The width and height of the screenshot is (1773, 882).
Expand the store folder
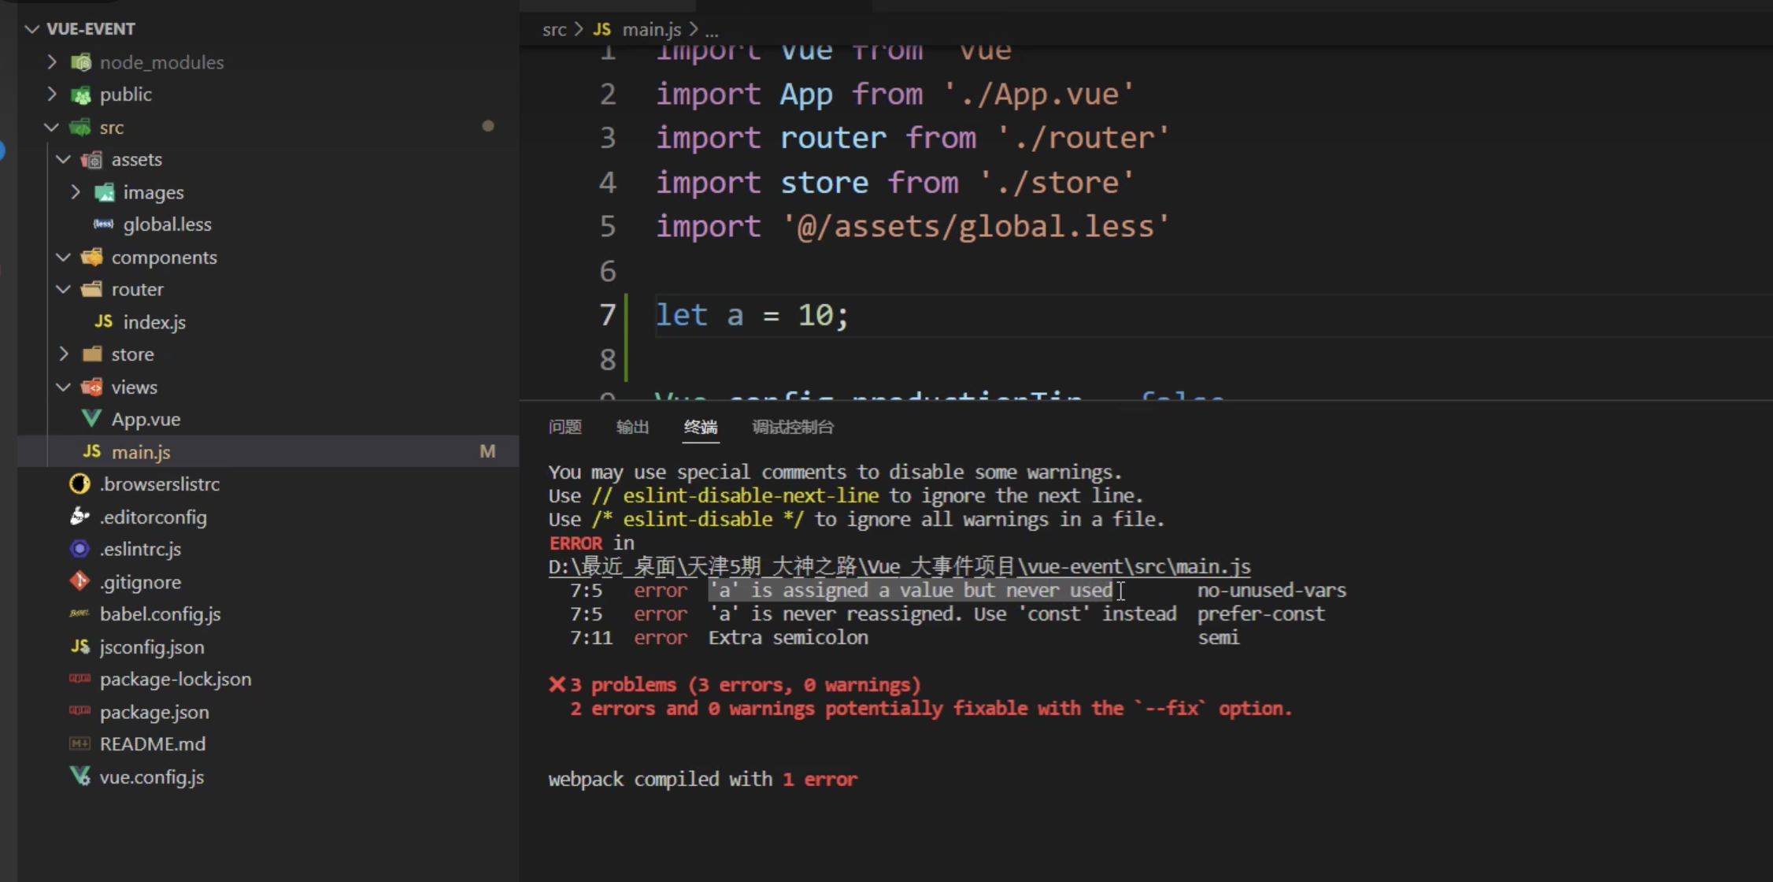tap(64, 354)
